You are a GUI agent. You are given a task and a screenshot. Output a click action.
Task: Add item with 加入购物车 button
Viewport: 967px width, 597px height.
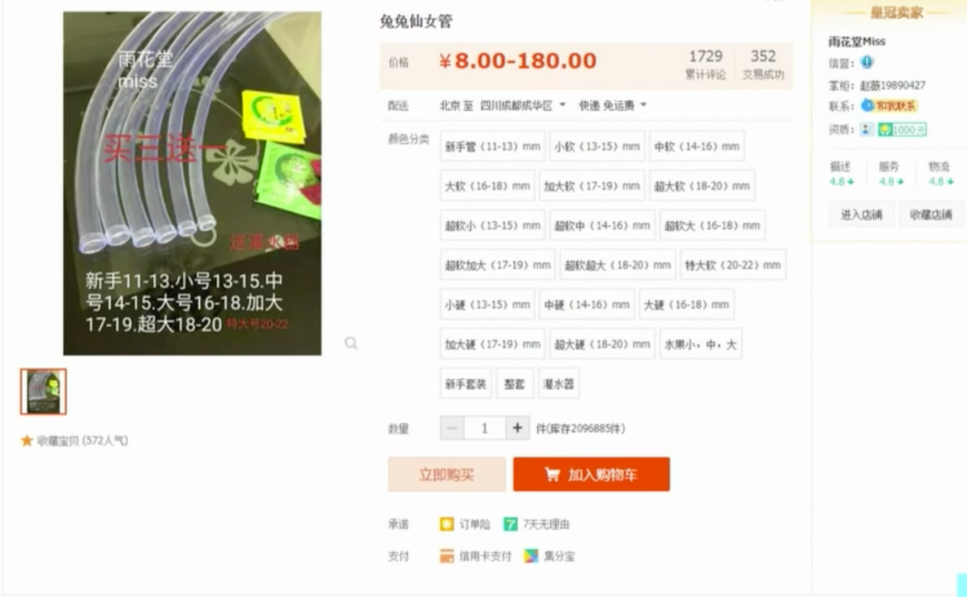pos(592,474)
